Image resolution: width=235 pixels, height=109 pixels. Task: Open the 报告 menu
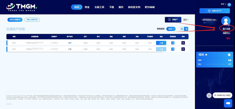[121, 7]
